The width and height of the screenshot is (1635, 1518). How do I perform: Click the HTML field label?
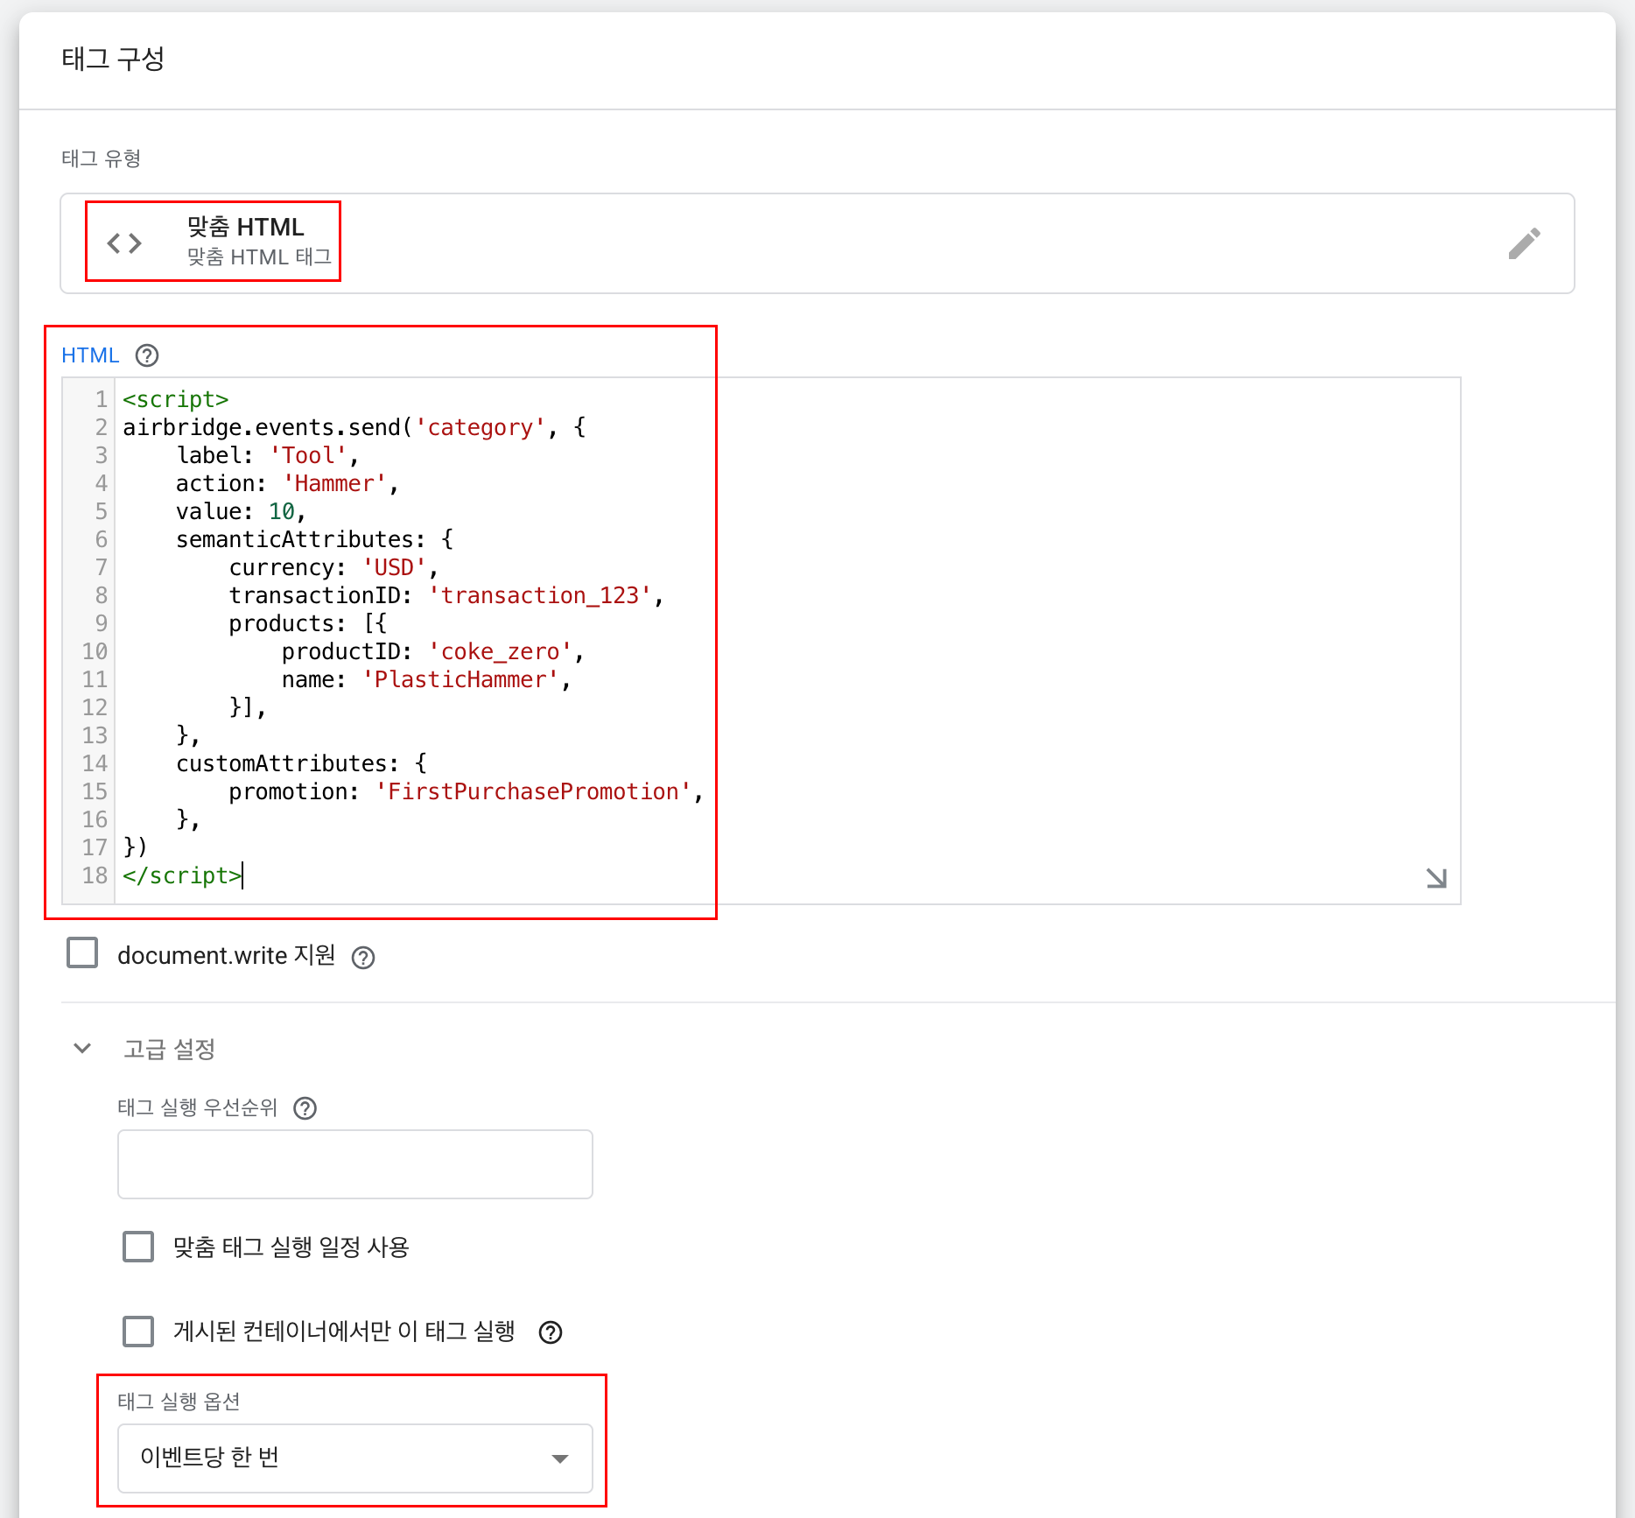[90, 355]
